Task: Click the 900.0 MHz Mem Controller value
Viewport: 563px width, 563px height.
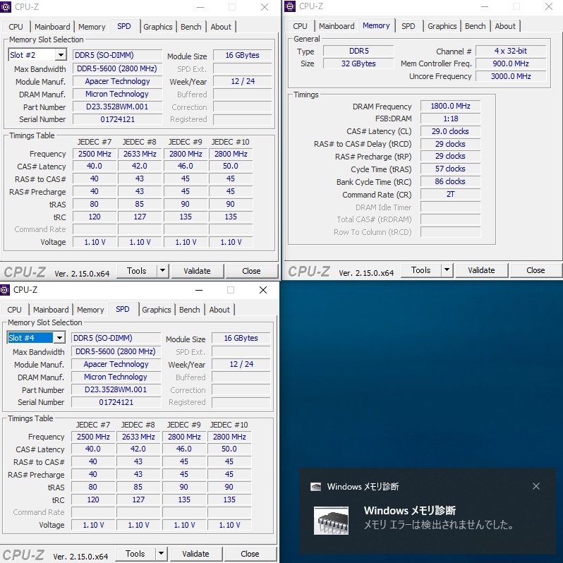Action: click(511, 63)
